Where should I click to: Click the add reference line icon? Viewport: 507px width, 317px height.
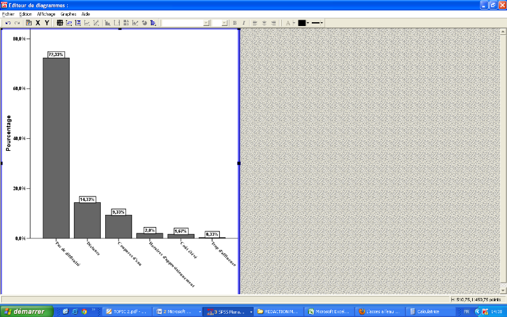87,23
